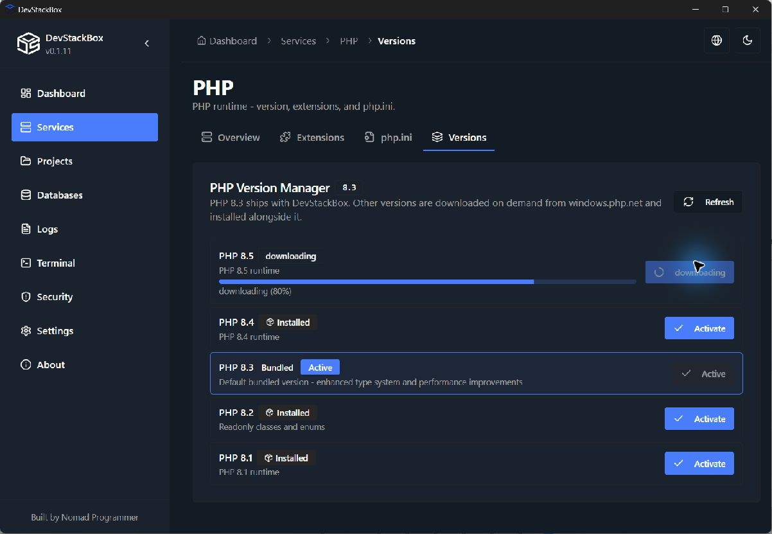Click the home icon in the breadcrumb
Viewport: 772px width, 534px height.
202,40
